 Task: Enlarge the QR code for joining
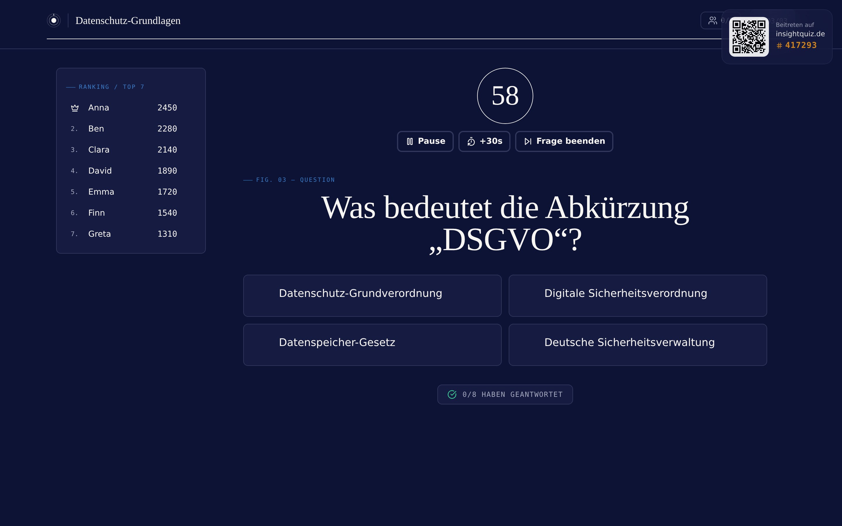pyautogui.click(x=749, y=37)
